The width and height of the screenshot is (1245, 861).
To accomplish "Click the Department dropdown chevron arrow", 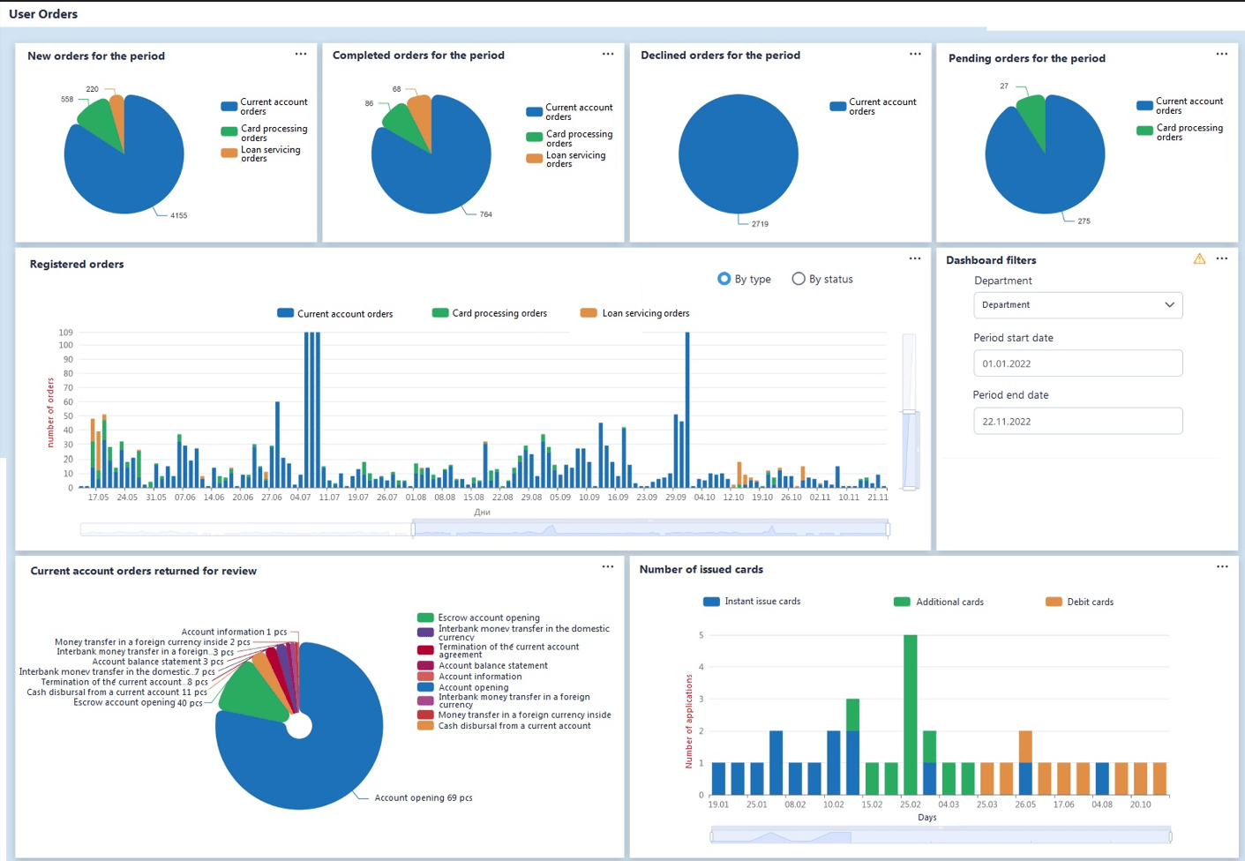I will tap(1169, 305).
